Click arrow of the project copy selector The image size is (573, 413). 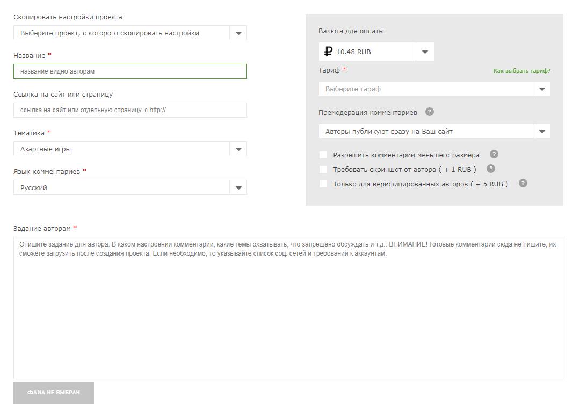(238, 33)
